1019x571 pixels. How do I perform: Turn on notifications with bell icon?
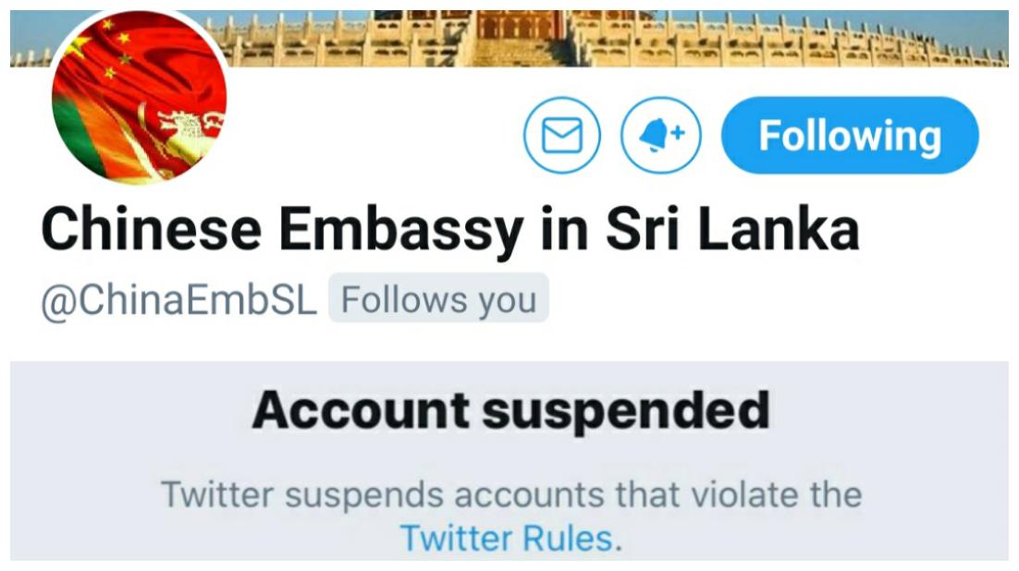tap(661, 135)
